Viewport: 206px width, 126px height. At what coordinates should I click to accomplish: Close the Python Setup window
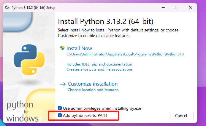[190, 7]
